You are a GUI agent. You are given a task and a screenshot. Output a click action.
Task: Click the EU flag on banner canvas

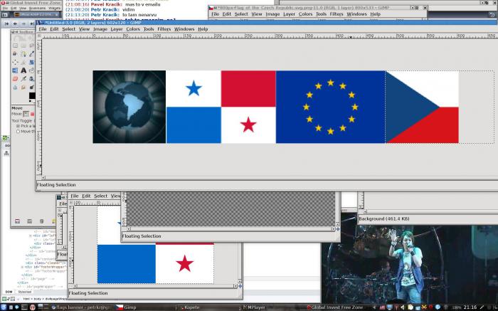click(x=331, y=107)
